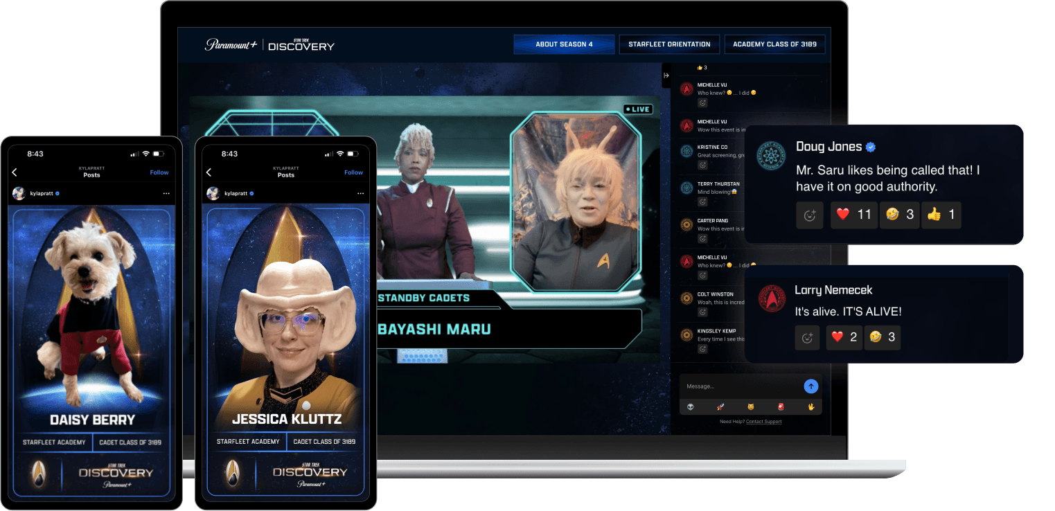The height and width of the screenshot is (511, 1055).
Task: Click Doug Jones's verified badge
Action: click(x=871, y=147)
